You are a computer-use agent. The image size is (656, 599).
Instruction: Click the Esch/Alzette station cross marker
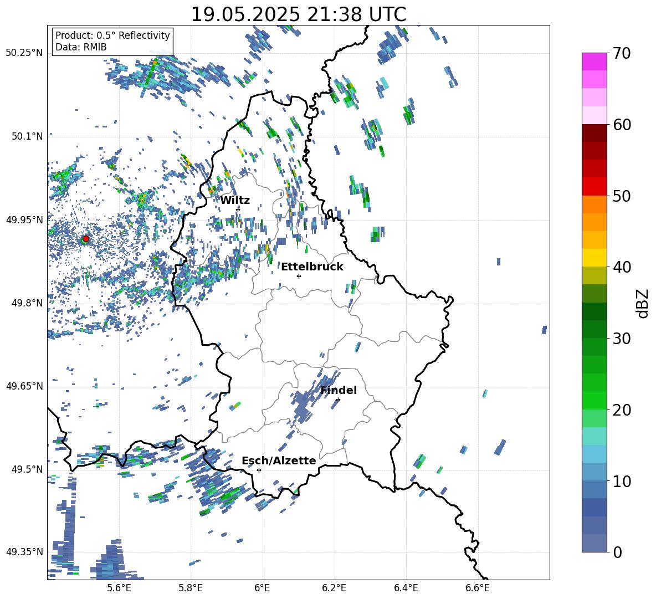point(259,470)
